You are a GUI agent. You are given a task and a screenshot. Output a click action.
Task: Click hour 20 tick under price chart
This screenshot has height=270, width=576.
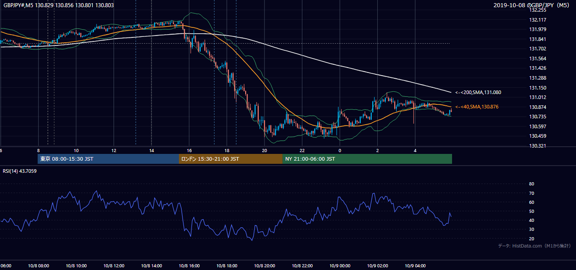[x=265, y=150]
